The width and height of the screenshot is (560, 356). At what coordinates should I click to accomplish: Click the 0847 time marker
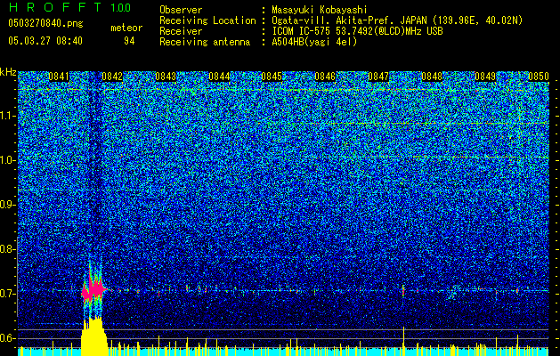[x=378, y=77]
